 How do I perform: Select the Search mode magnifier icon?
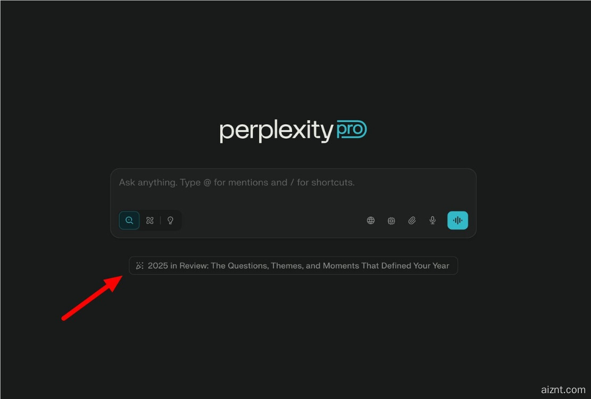(129, 220)
